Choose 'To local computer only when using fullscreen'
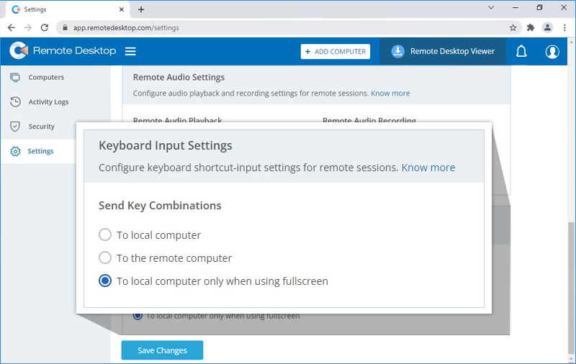 tap(105, 281)
